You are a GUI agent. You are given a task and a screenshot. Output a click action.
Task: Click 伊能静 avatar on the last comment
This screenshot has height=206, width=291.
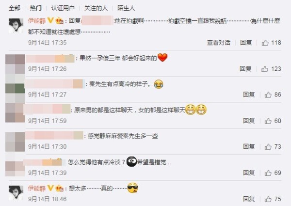coord(16,193)
